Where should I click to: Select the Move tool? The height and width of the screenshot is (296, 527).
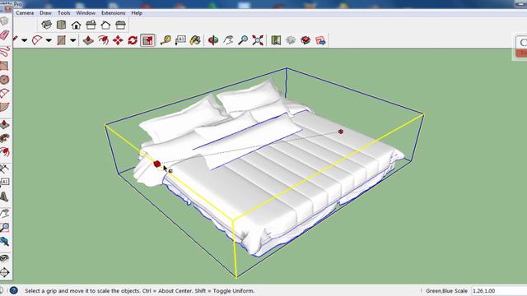(118, 40)
